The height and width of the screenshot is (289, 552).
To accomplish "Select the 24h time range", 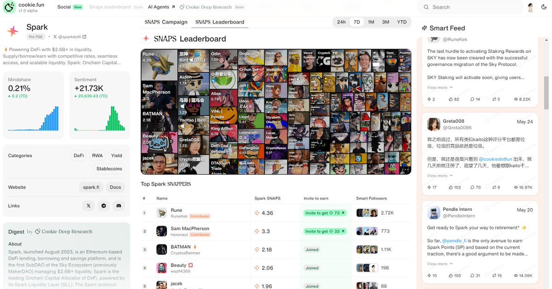I will tap(341, 22).
